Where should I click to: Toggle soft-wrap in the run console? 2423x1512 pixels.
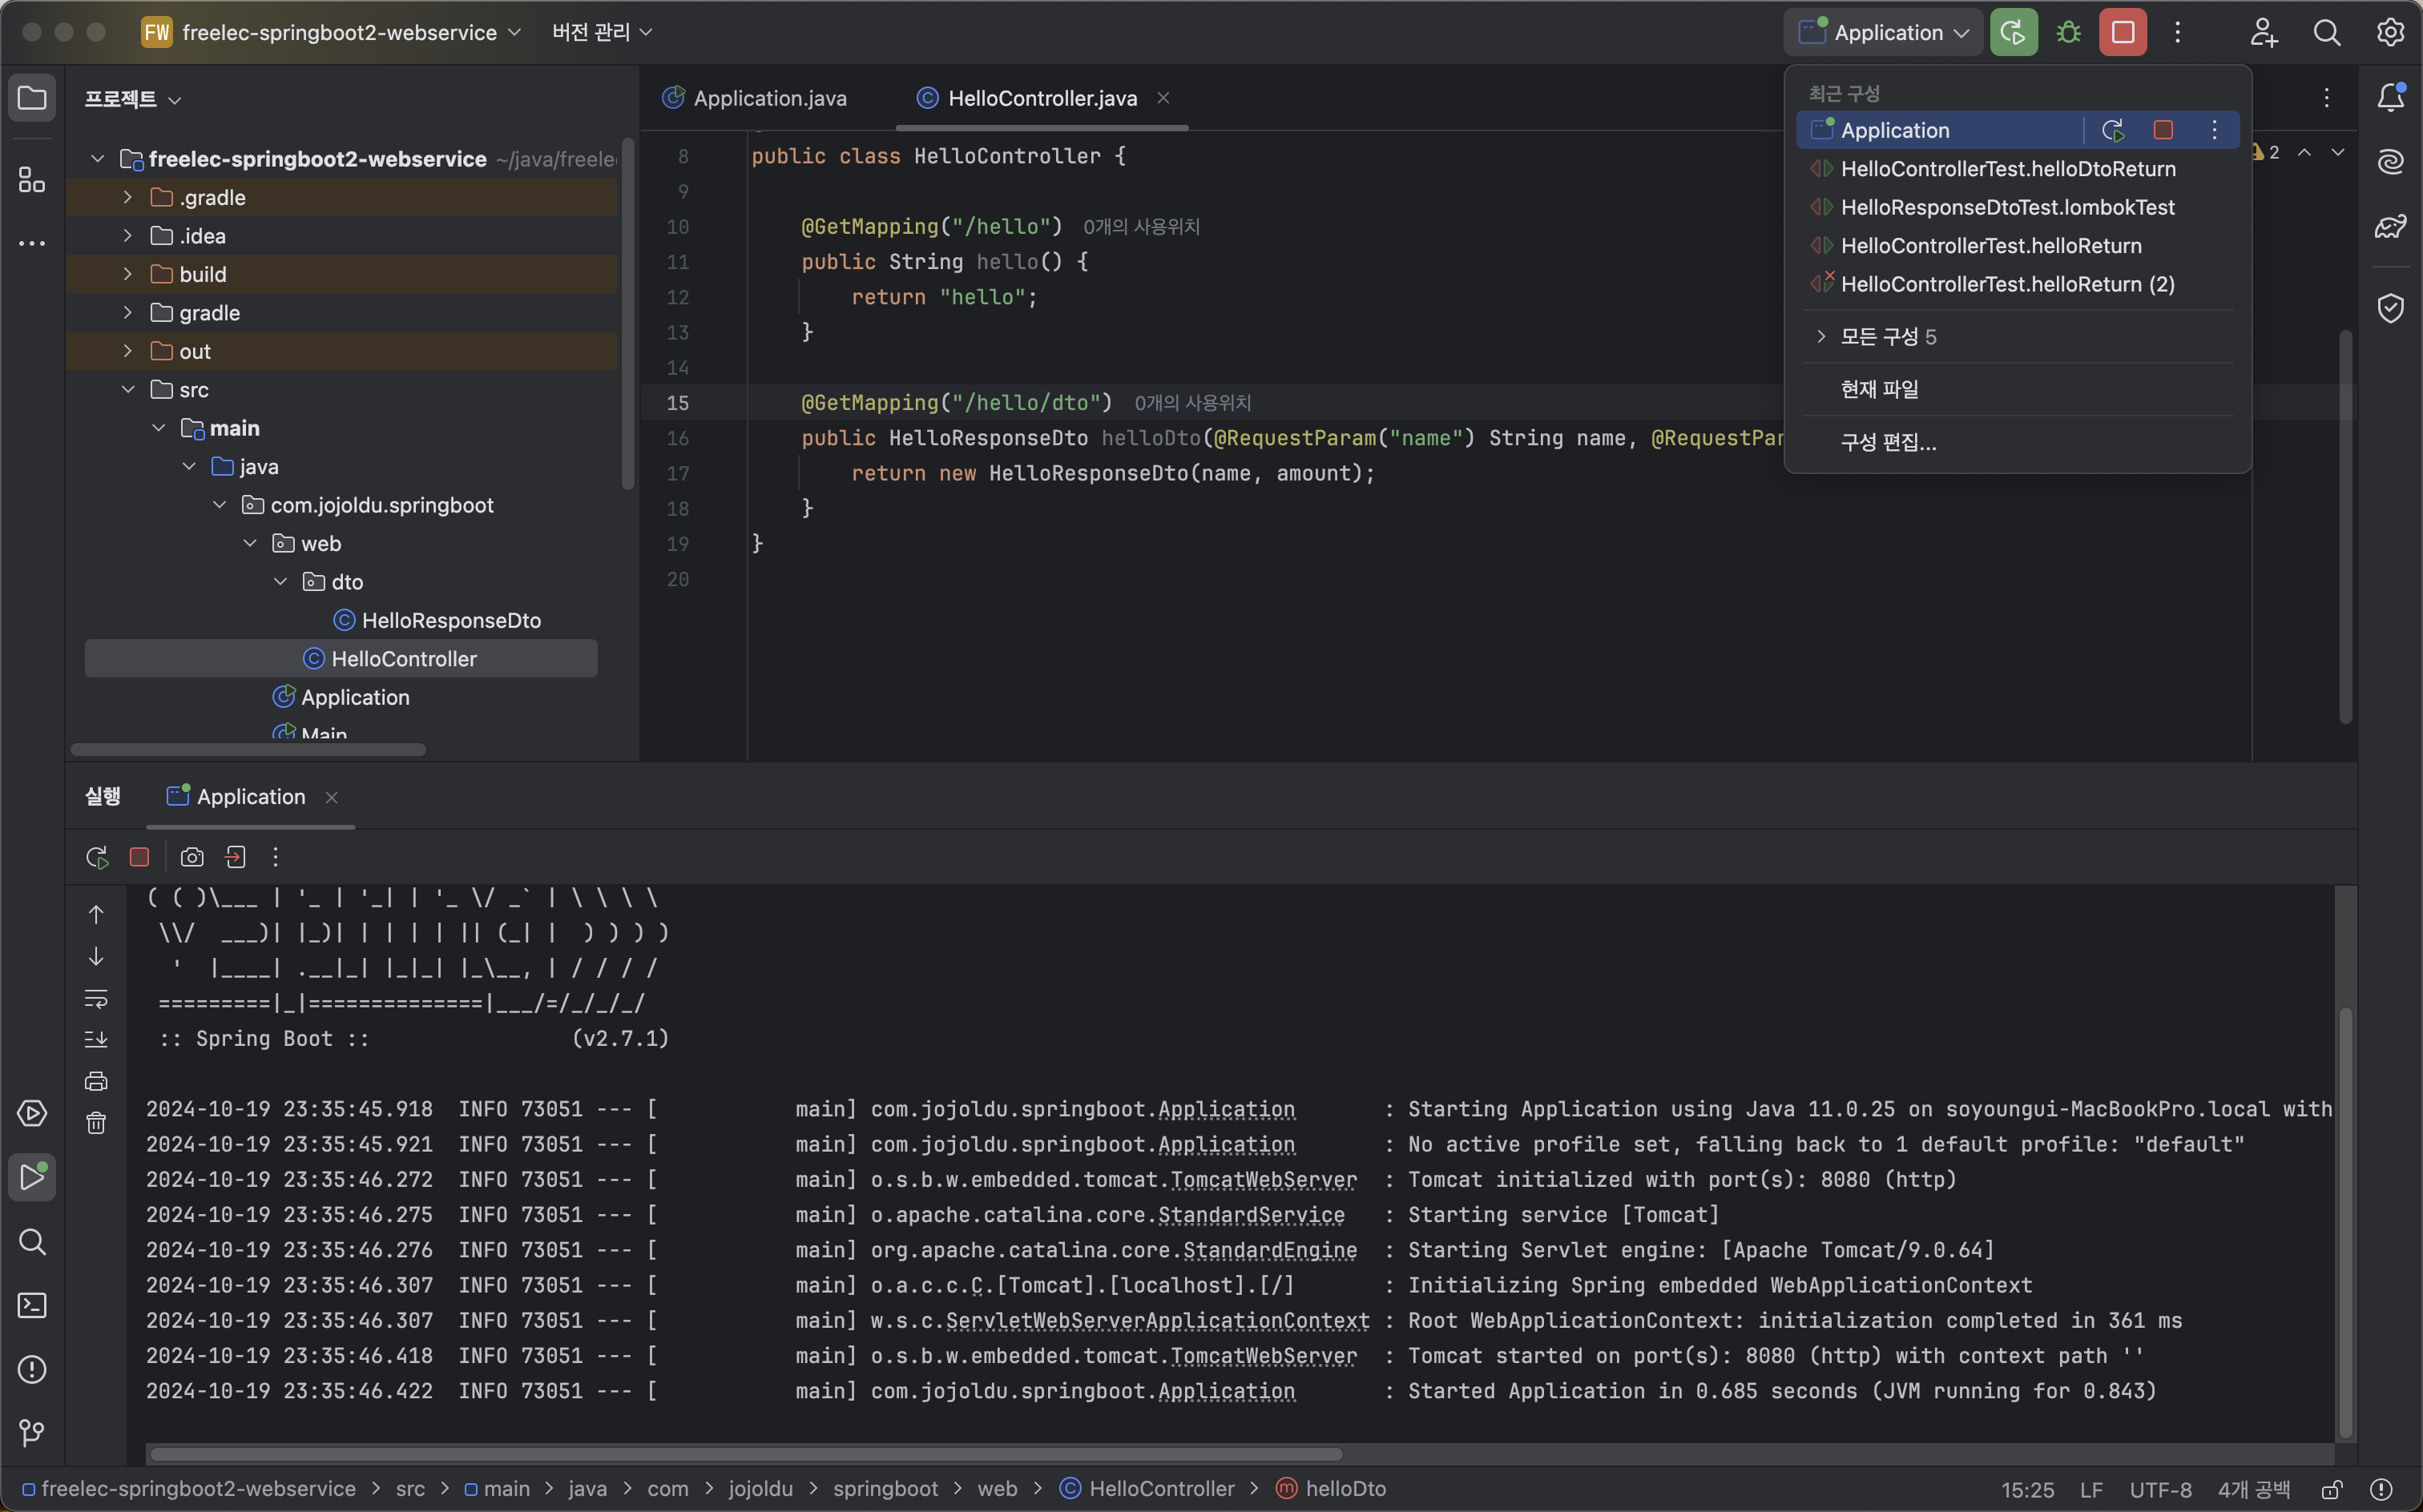tap(96, 998)
